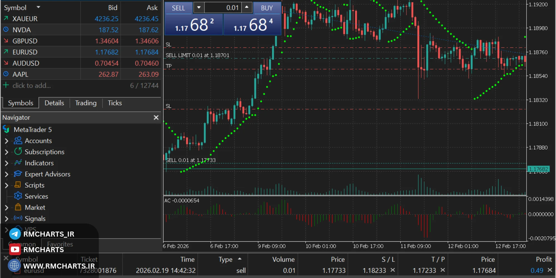Image resolution: width=556 pixels, height=278 pixels.
Task: Click the plus icon to add symbol
Action: pos(6,85)
